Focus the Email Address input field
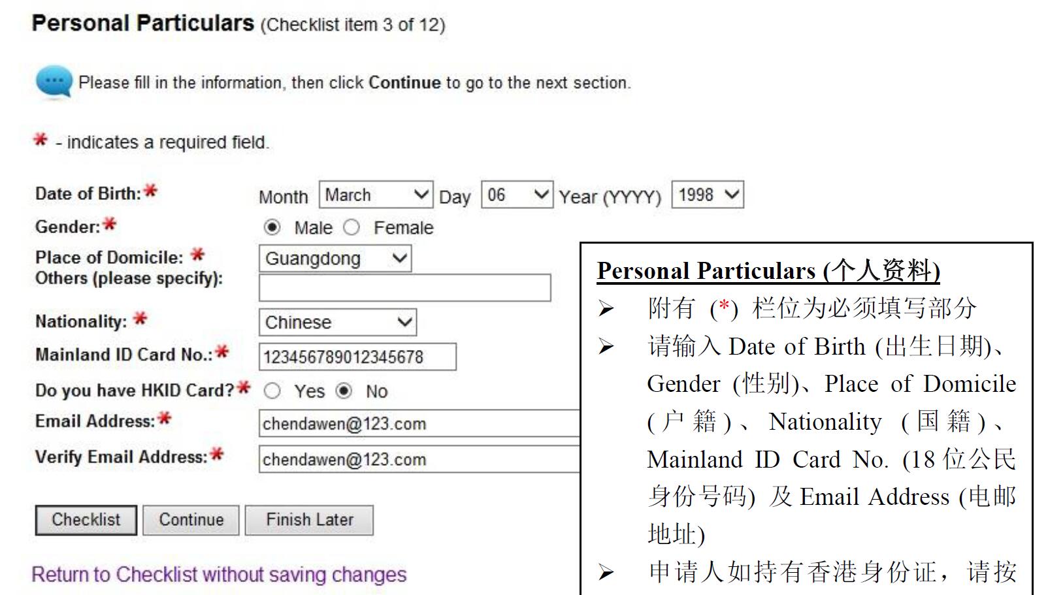1048x595 pixels. (x=418, y=424)
